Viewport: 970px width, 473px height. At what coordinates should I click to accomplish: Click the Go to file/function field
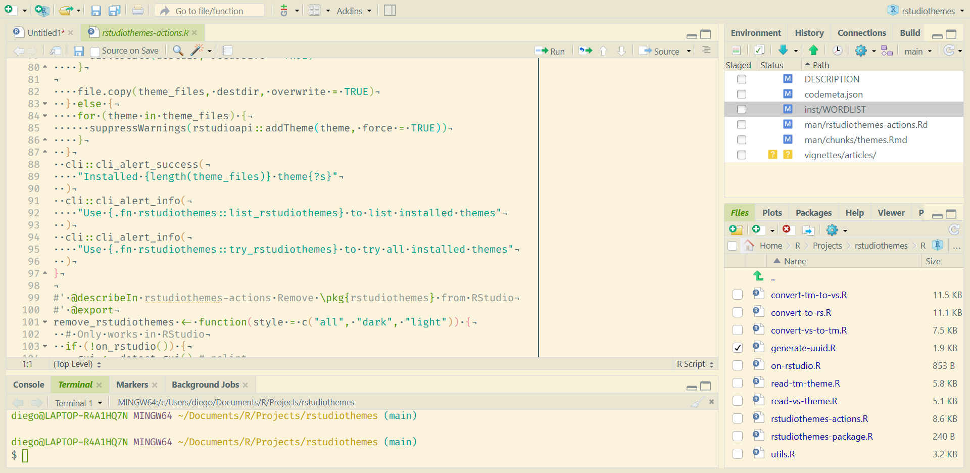(209, 11)
